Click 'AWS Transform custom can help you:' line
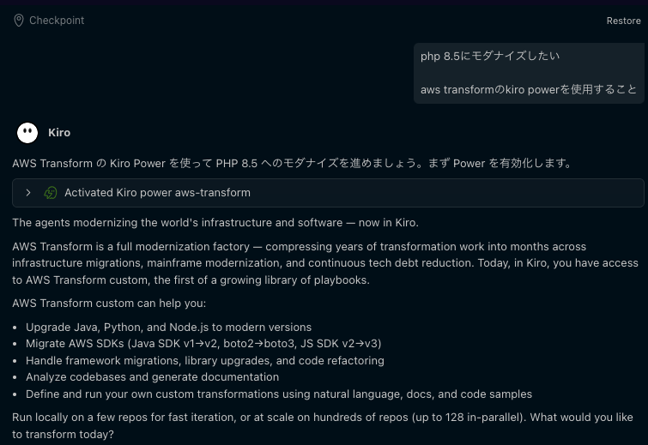The width and height of the screenshot is (648, 445). point(109,304)
